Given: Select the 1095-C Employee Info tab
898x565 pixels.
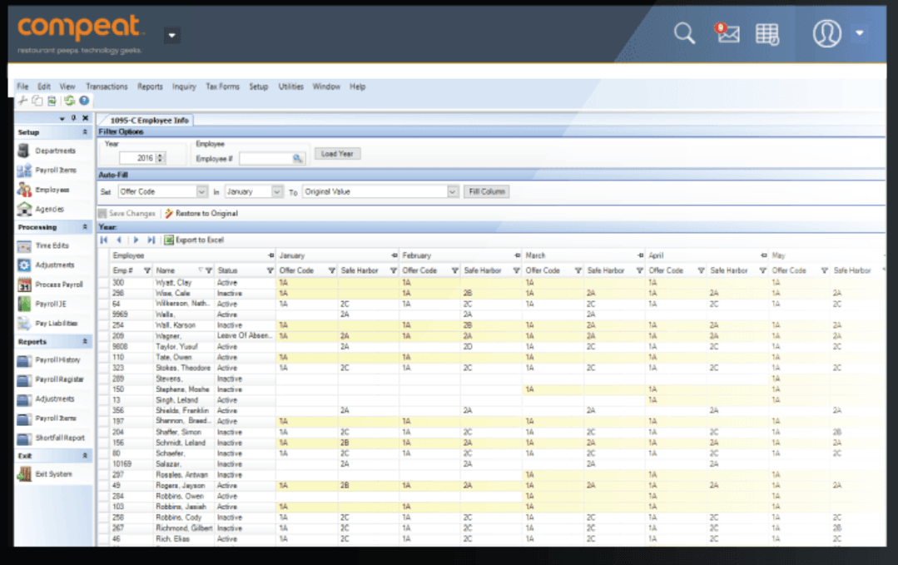Looking at the screenshot, I should click(151, 121).
